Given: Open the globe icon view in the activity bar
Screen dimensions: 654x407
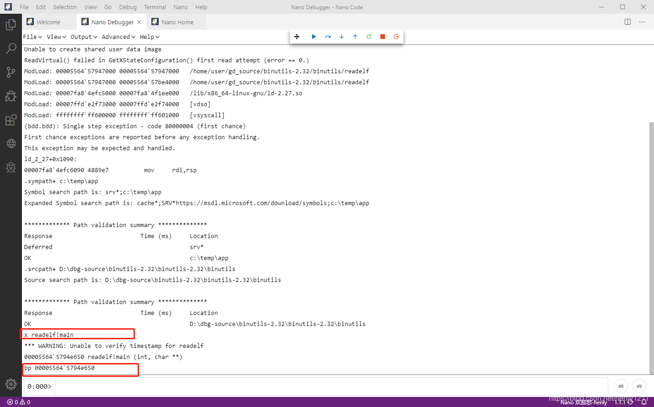Looking at the screenshot, I should click(11, 144).
